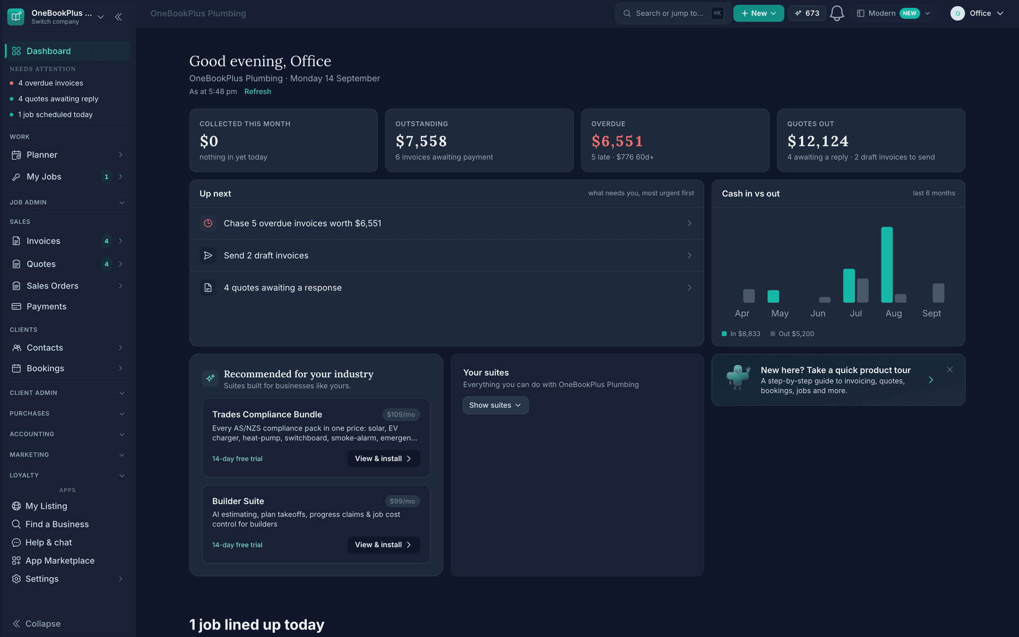Collapse sidebar using double-chevron icon at top
This screenshot has height=637, width=1019.
point(118,17)
